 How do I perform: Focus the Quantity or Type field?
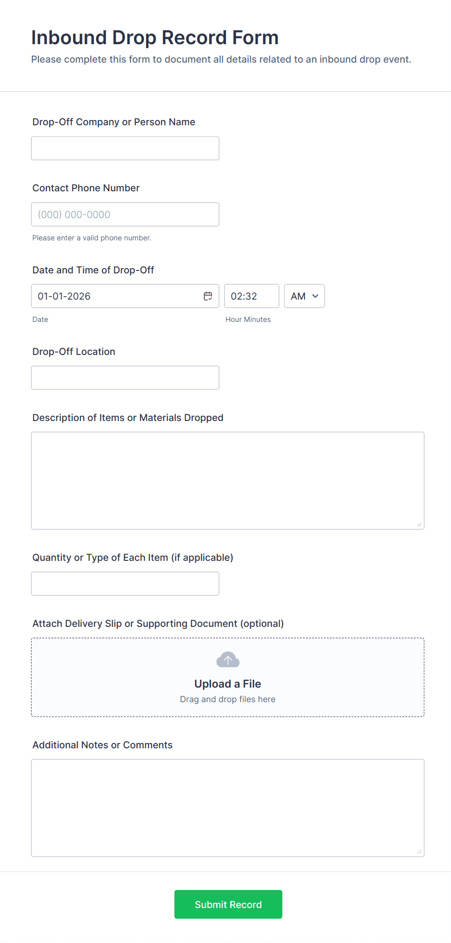(125, 583)
